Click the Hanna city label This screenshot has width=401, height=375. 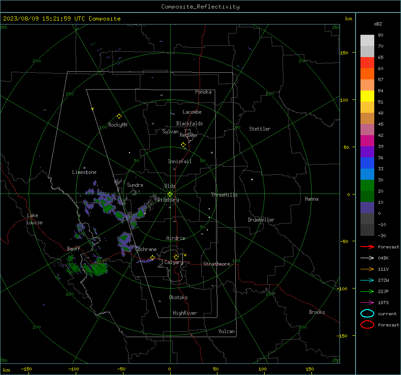point(311,199)
